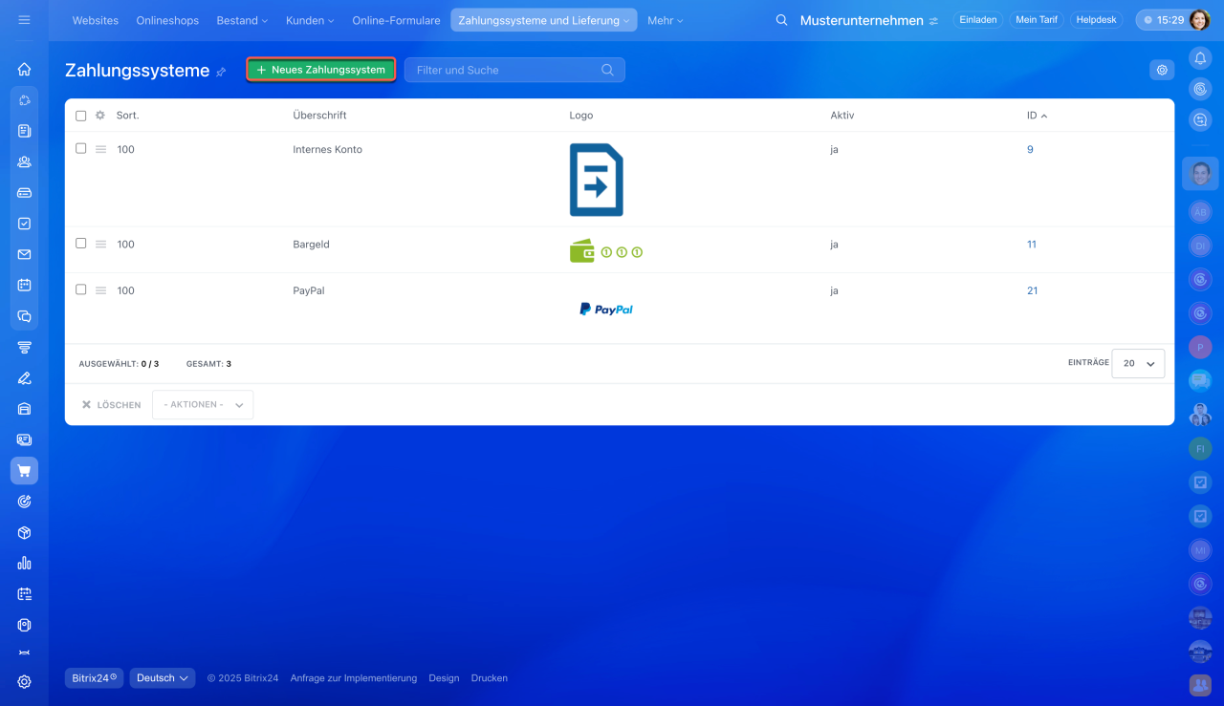Image resolution: width=1224 pixels, height=706 pixels.
Task: Open the Deutsch language selector
Action: (x=163, y=678)
